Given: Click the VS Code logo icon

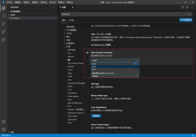Looking at the screenshot, I should (3, 2).
